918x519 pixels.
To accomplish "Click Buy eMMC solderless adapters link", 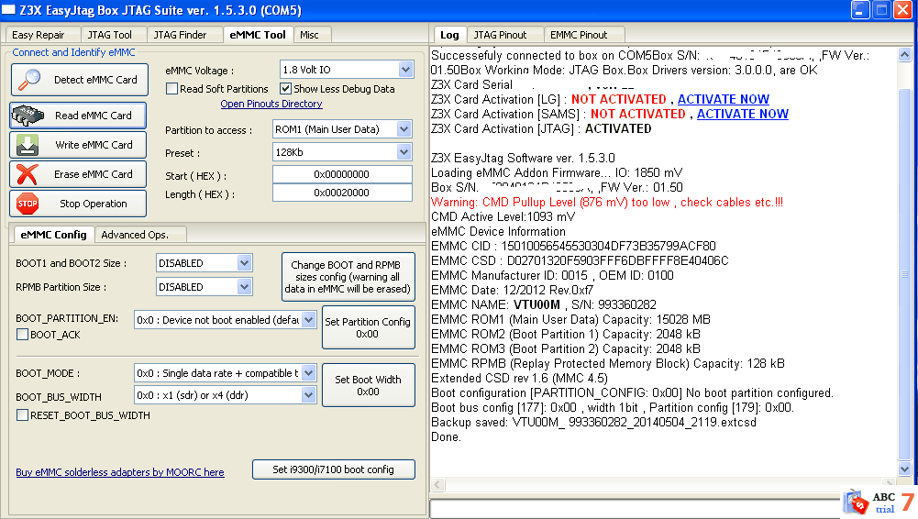I will [120, 472].
